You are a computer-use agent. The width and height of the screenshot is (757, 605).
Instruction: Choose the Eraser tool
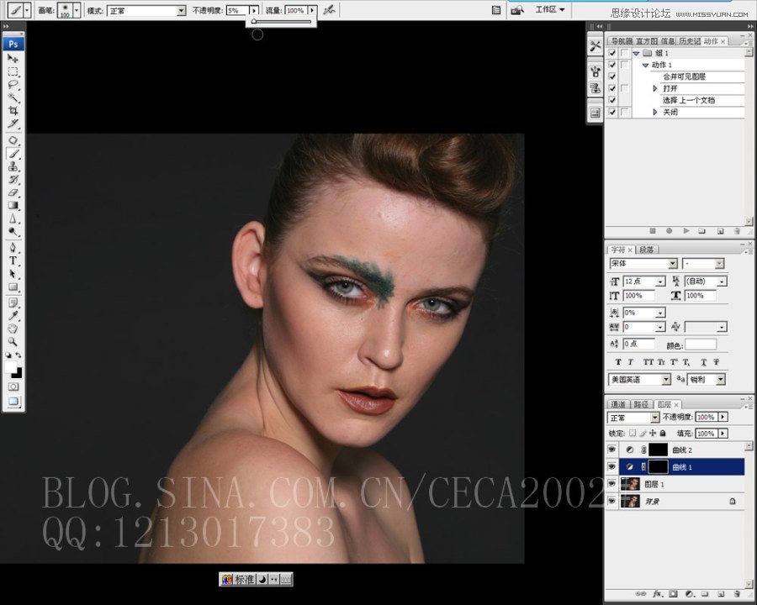(13, 192)
